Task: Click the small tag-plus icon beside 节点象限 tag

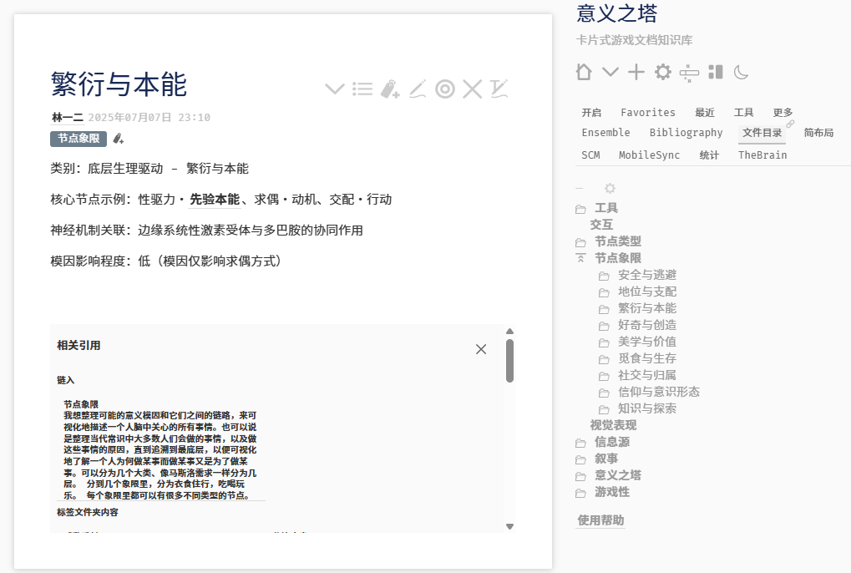Action: [x=119, y=139]
